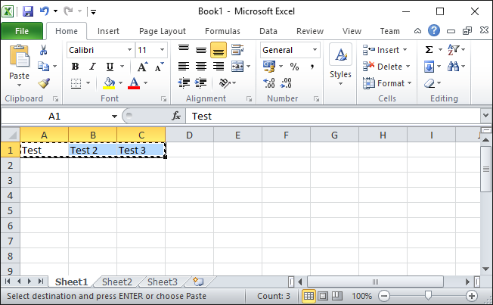
Task: Switch to Page Break Preview
Action: (337, 296)
